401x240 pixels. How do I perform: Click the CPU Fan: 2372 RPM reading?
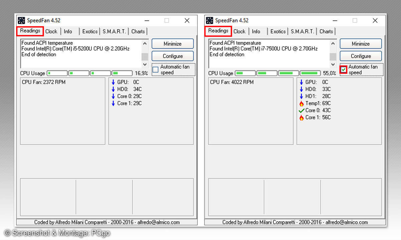click(x=44, y=82)
